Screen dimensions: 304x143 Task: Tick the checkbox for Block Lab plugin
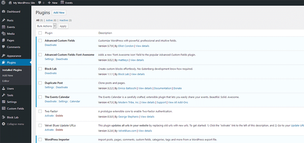40,69
